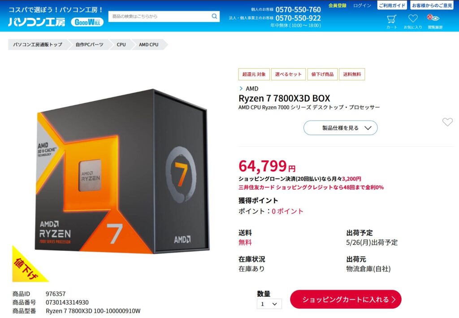The width and height of the screenshot is (459, 318).
Task: Click the 値下げ yellow corner badge
Action: pos(28,266)
